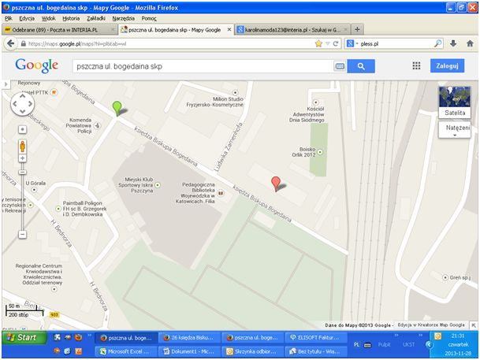
Task: Switch to the karolinamoda123 search tab
Action: pos(292,30)
